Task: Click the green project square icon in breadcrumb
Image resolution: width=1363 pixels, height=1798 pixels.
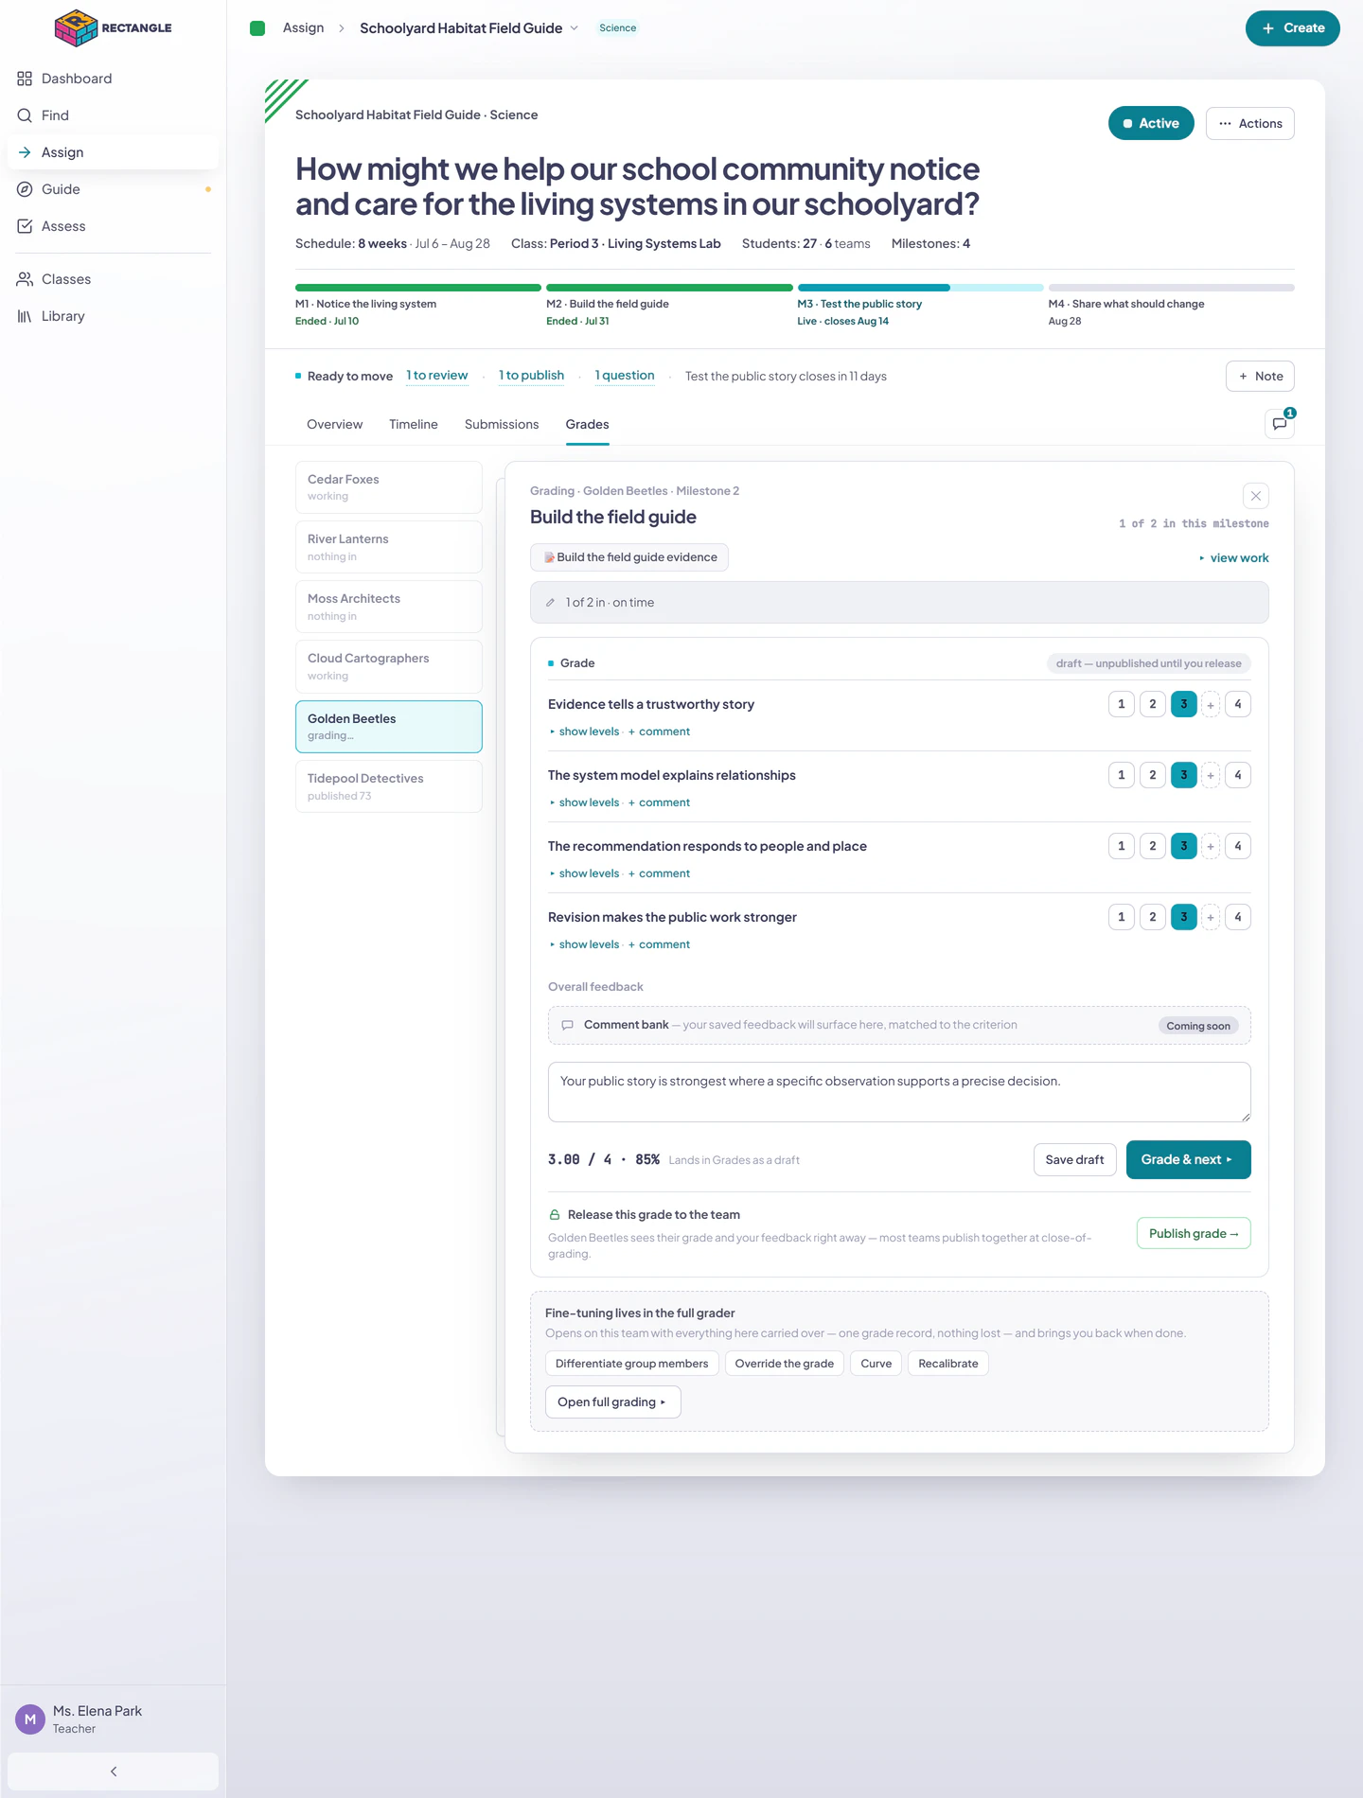Action: click(x=257, y=28)
